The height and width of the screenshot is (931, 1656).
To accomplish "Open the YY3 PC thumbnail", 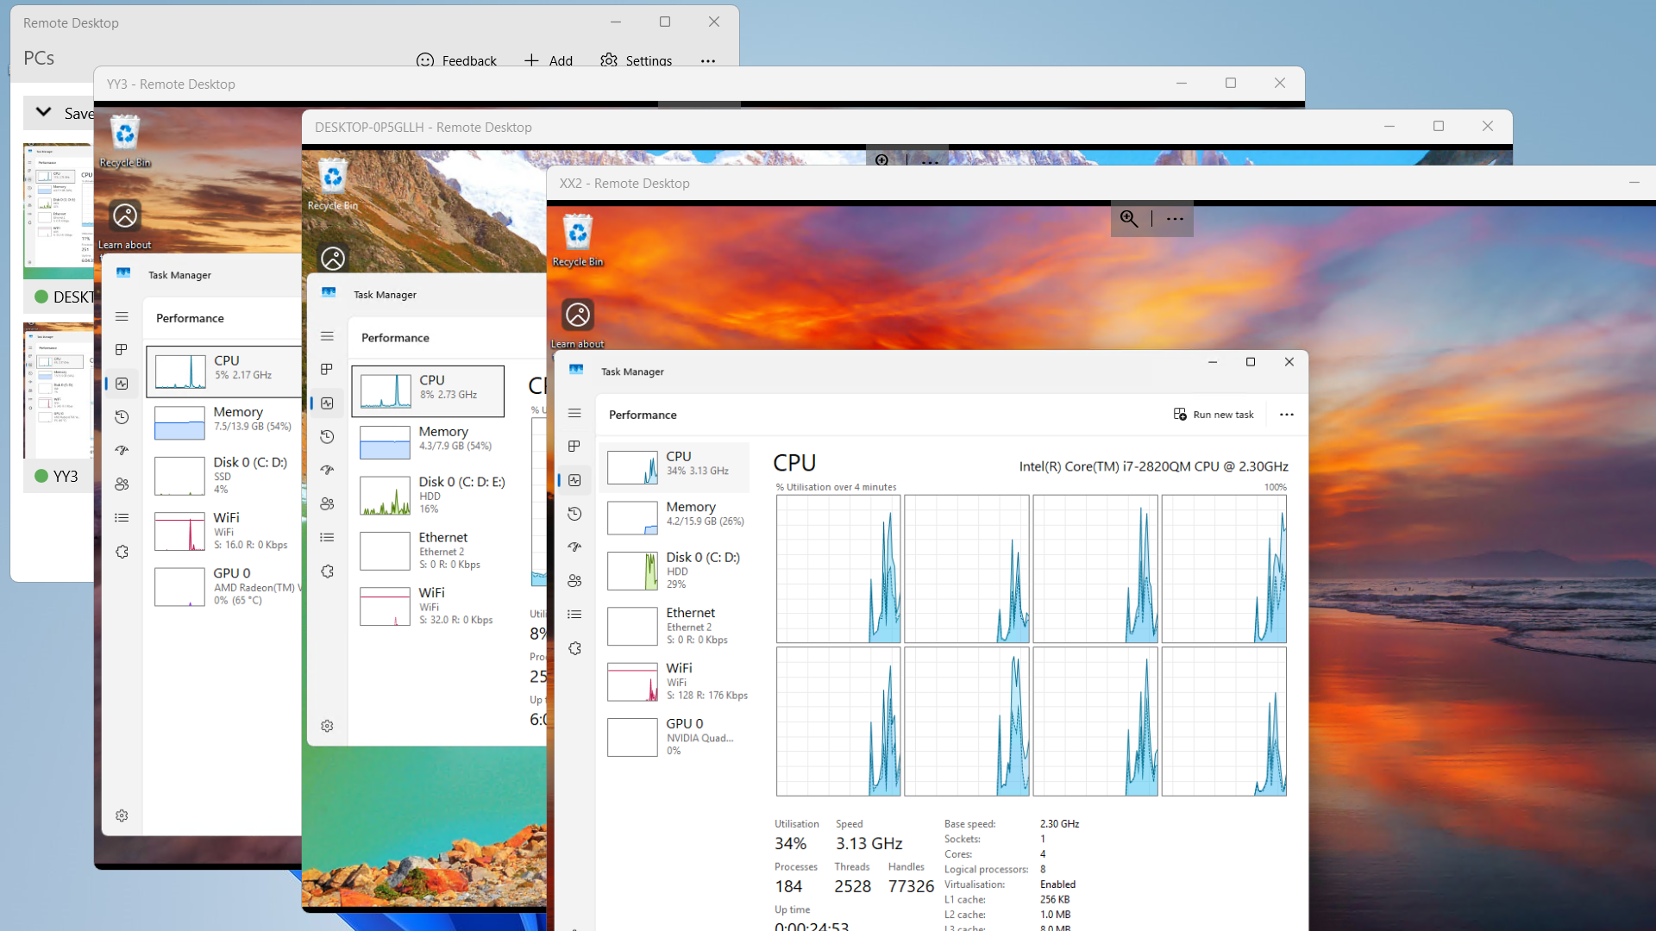I will tap(58, 391).
